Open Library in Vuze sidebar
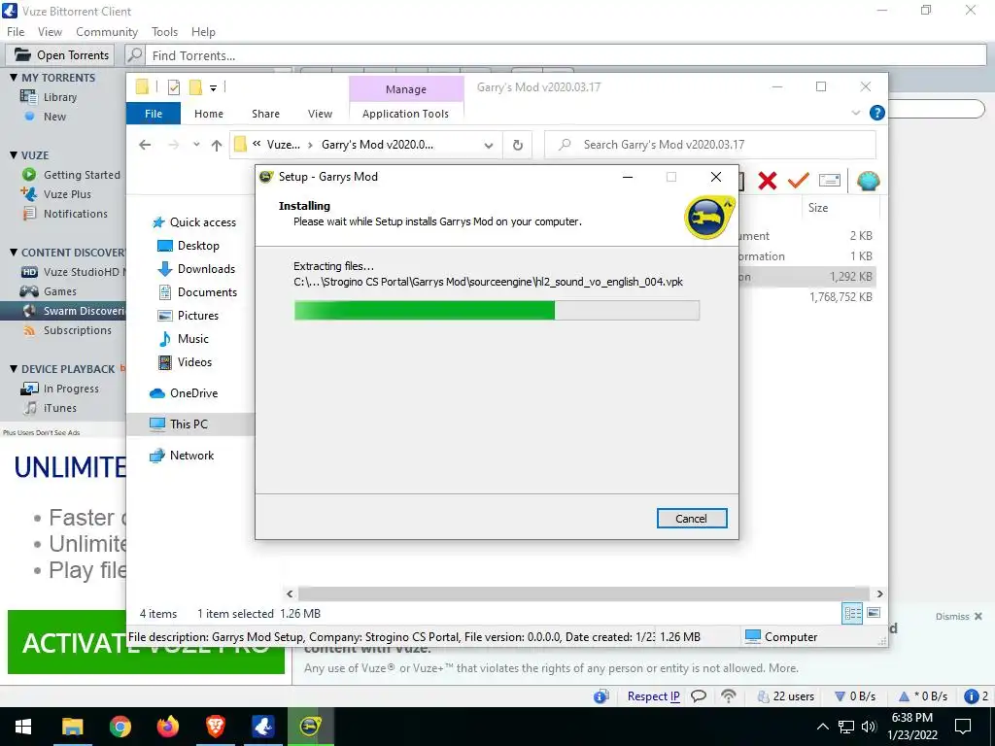The height and width of the screenshot is (746, 995). click(59, 97)
